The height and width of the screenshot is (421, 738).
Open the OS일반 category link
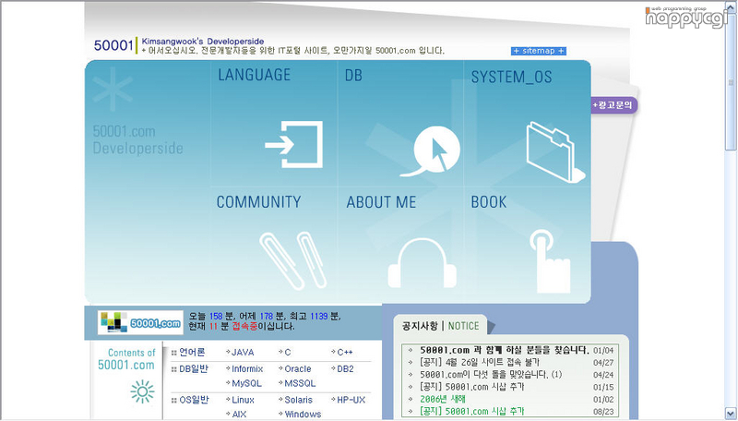pos(194,400)
